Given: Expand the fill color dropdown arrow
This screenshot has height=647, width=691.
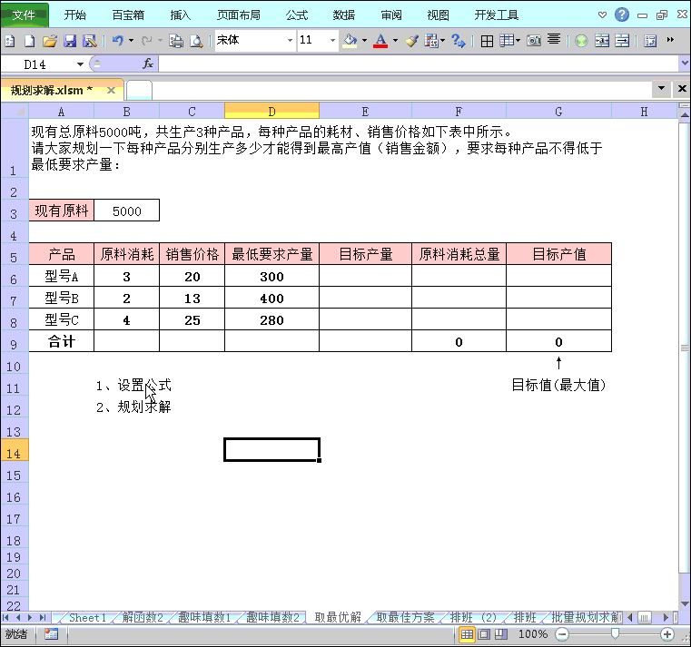Looking at the screenshot, I should click(x=364, y=41).
